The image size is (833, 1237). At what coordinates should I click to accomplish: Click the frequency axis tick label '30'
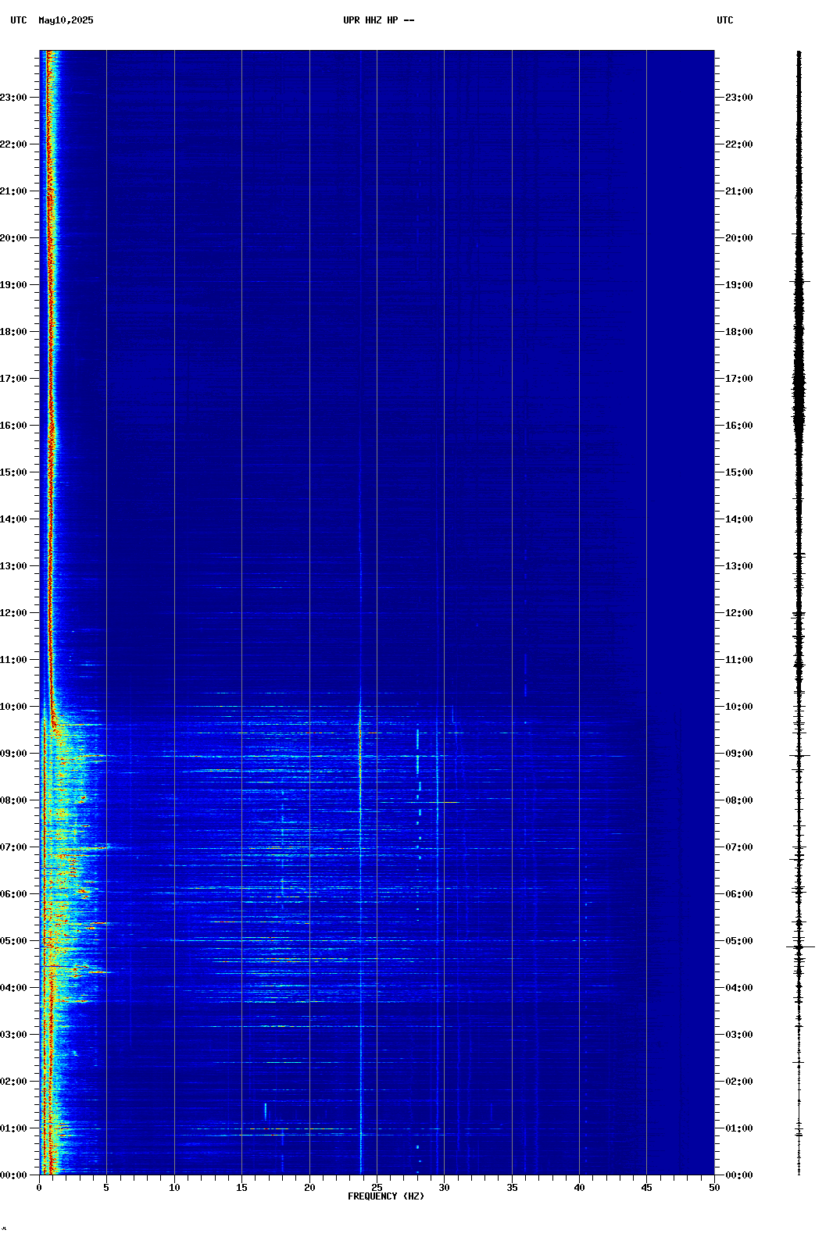pos(444,1188)
